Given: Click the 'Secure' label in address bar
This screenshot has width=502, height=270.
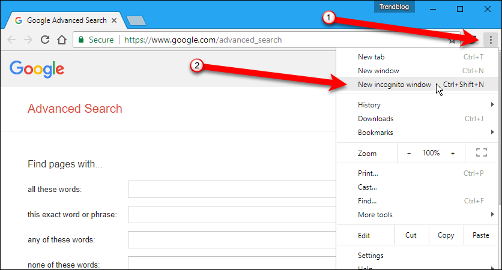Looking at the screenshot, I should pyautogui.click(x=101, y=40).
